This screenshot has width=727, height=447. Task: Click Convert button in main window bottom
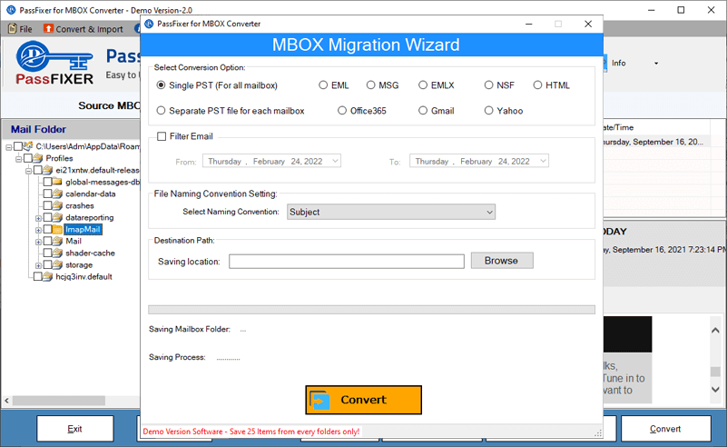click(x=665, y=429)
